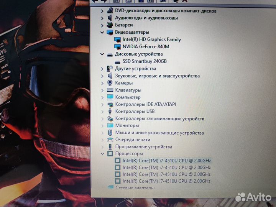The image size is (276, 207).
Task: Select the Видеоадаптеры category label
Action: click(x=132, y=32)
